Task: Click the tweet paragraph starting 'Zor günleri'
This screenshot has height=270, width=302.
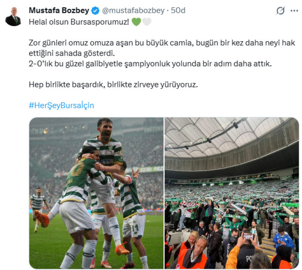Action: (162, 48)
